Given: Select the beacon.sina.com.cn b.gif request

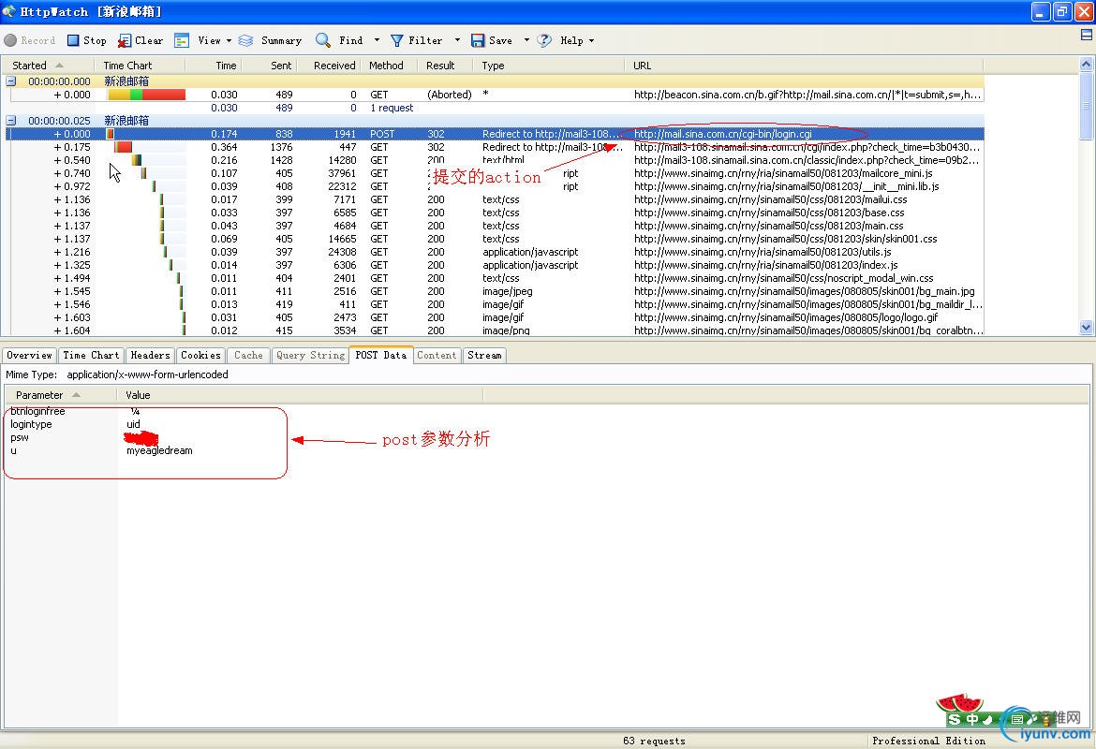Looking at the screenshot, I should (x=495, y=95).
